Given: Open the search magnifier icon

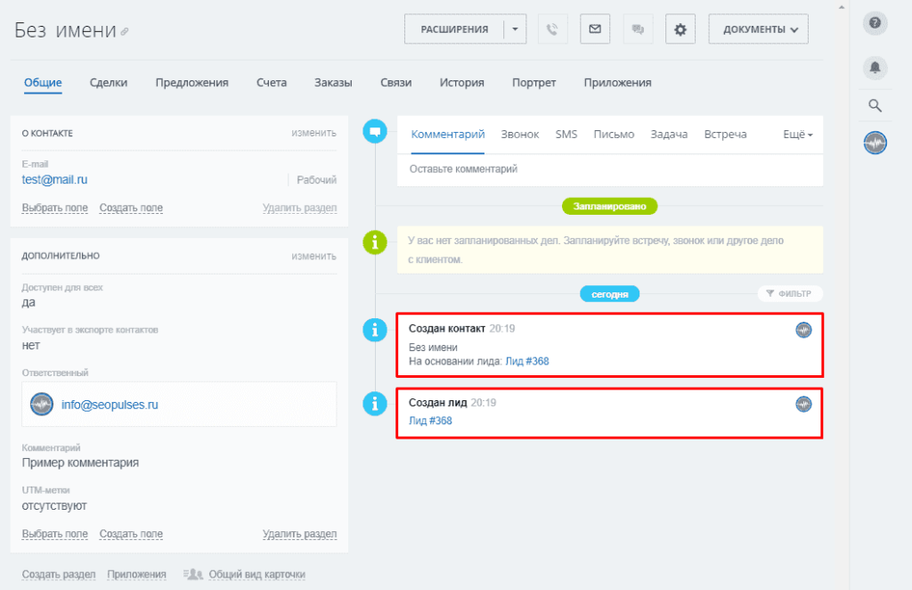Looking at the screenshot, I should (x=875, y=104).
